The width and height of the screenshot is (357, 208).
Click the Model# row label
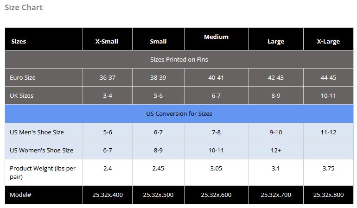click(x=20, y=195)
